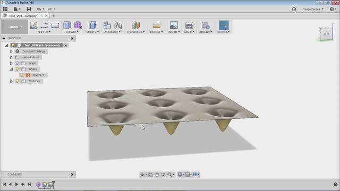Expand the Document Settings node
340x191 pixels.
coord(11,51)
